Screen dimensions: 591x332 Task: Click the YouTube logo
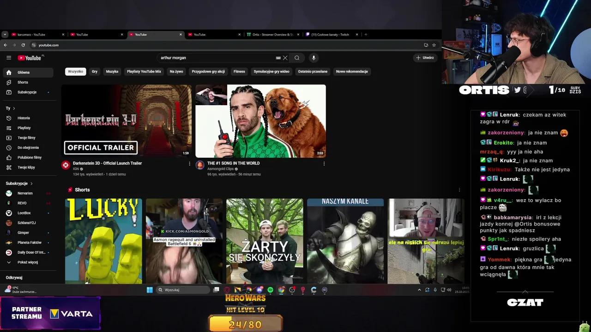(x=30, y=58)
